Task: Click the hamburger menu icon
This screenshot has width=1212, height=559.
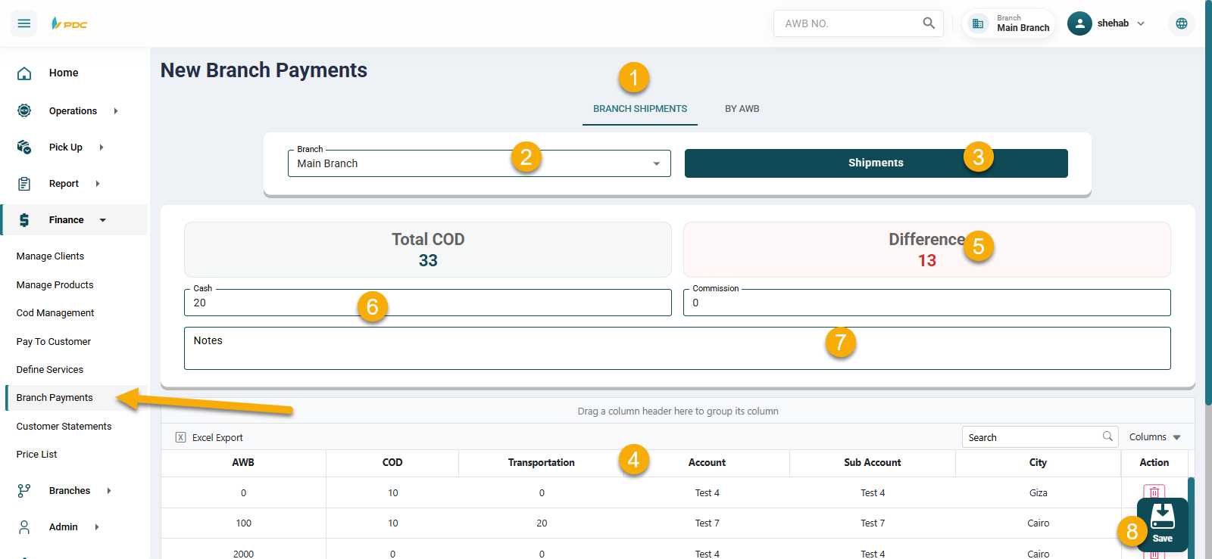Action: [x=23, y=23]
